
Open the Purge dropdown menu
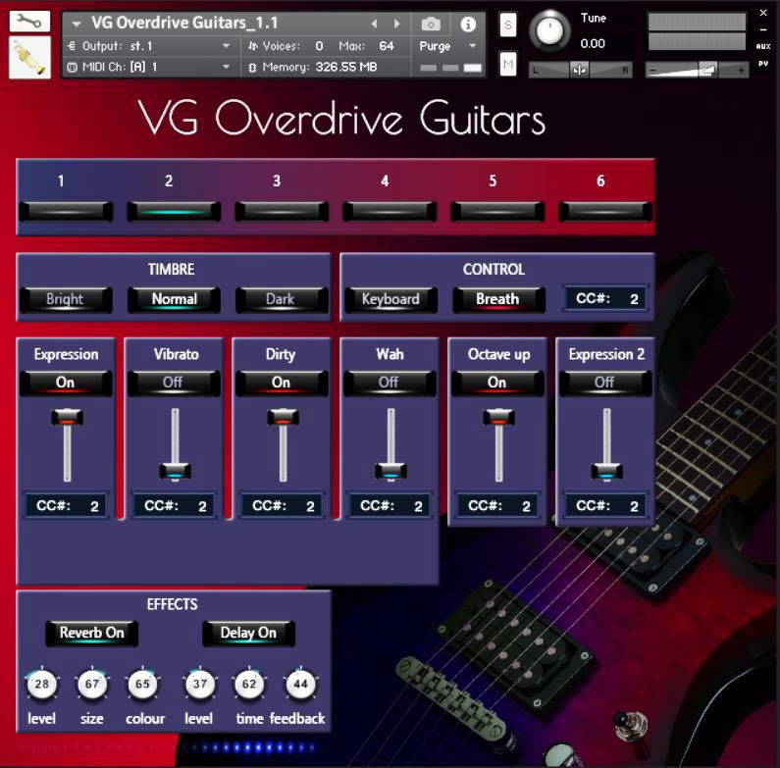(447, 46)
